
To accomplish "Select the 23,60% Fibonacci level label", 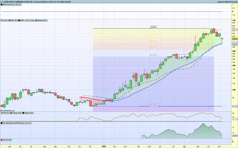I will tap(153, 36).
